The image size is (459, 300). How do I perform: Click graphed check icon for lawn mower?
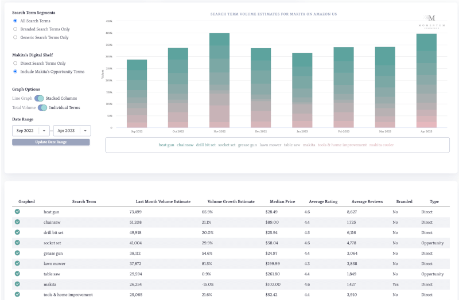tap(17, 263)
